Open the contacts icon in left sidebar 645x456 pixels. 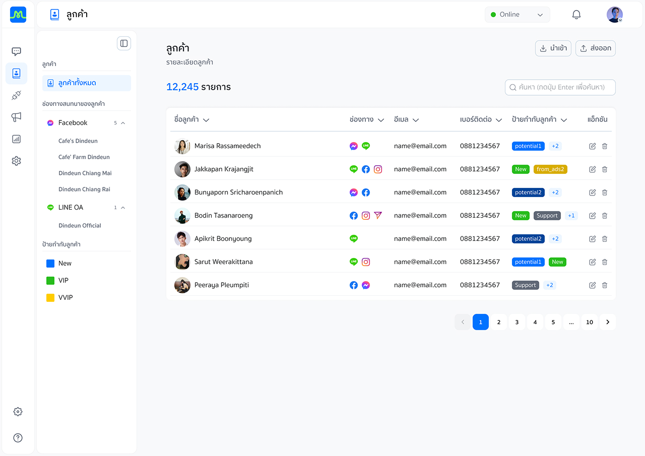pos(16,74)
